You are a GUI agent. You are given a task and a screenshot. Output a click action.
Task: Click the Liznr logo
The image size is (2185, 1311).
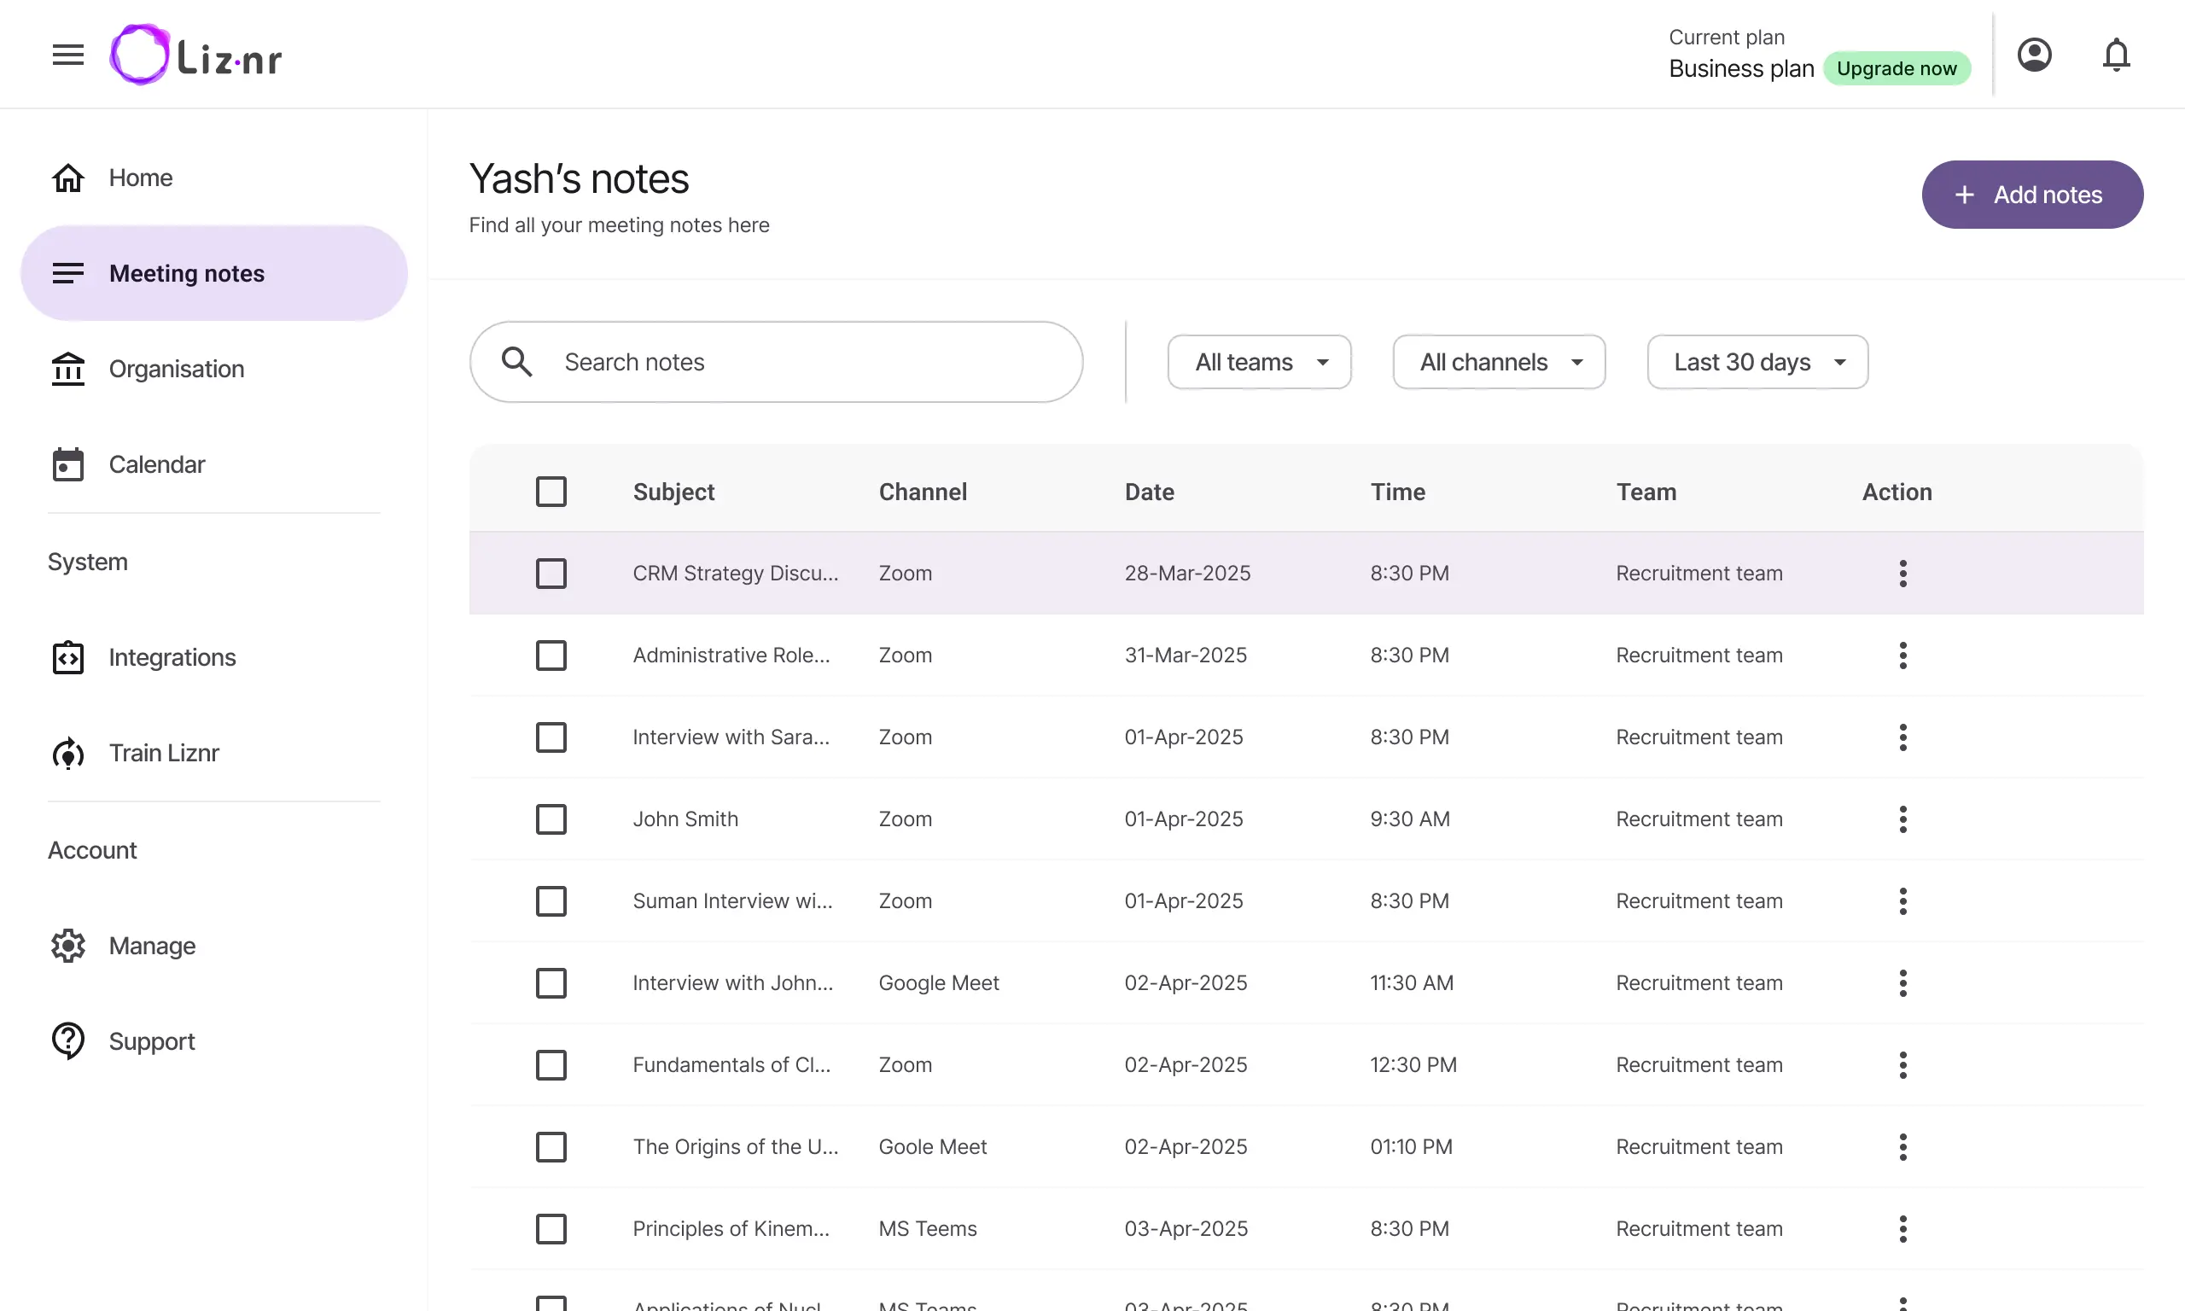(x=196, y=55)
